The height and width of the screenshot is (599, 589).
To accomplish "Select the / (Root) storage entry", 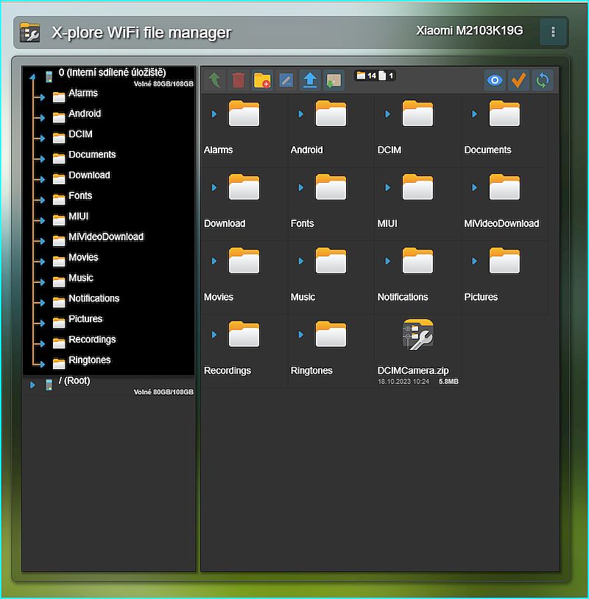I will [x=109, y=385].
